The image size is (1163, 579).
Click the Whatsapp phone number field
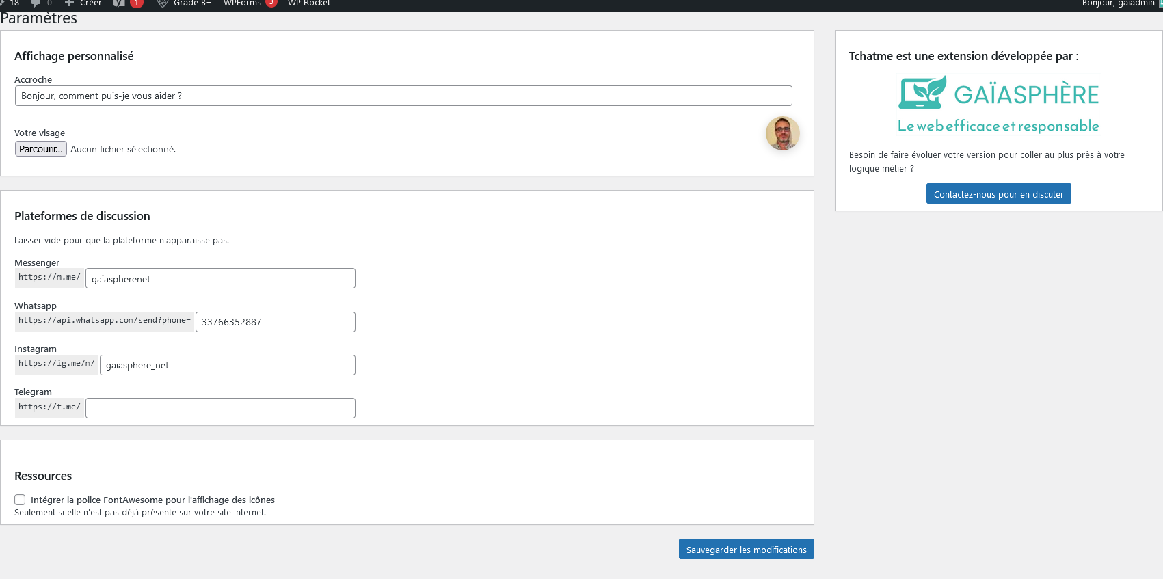pyautogui.click(x=275, y=322)
